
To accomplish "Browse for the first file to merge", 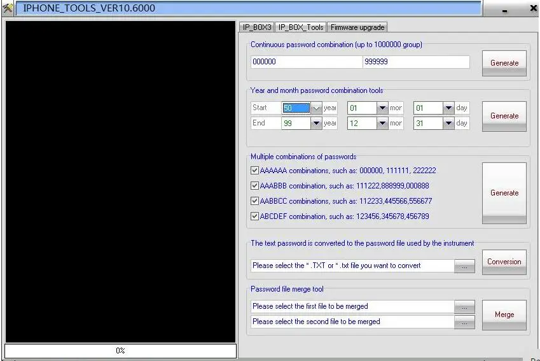I will (464, 307).
